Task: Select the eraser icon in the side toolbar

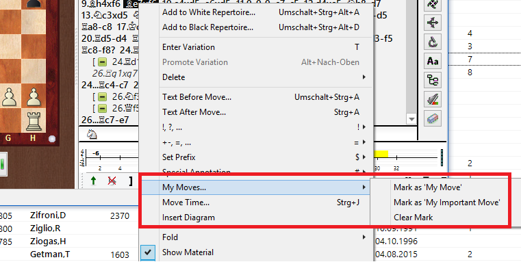Action: tap(432, 118)
